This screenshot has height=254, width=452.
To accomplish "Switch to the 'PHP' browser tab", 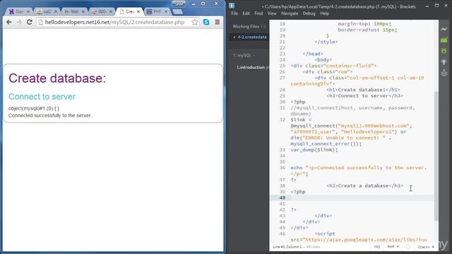I will (x=157, y=11).
